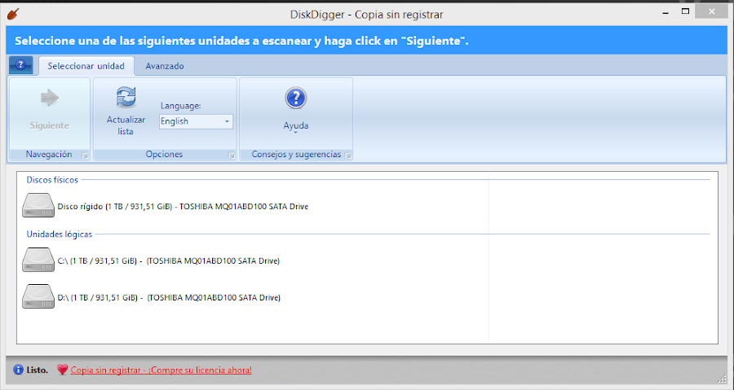
Task: Close the DiskDigger window
Action: tap(711, 11)
